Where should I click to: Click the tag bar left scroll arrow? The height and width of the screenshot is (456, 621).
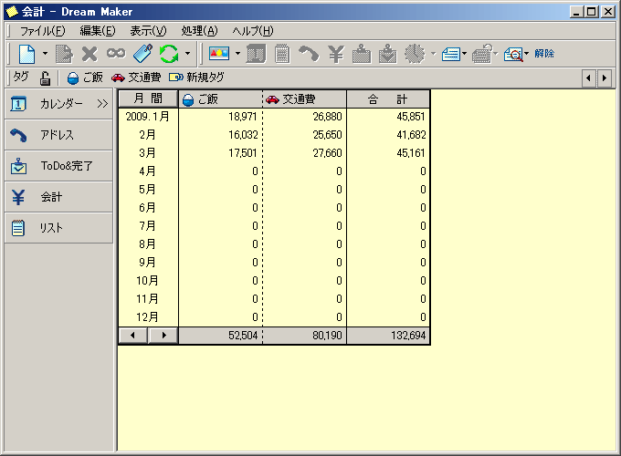[x=588, y=78]
